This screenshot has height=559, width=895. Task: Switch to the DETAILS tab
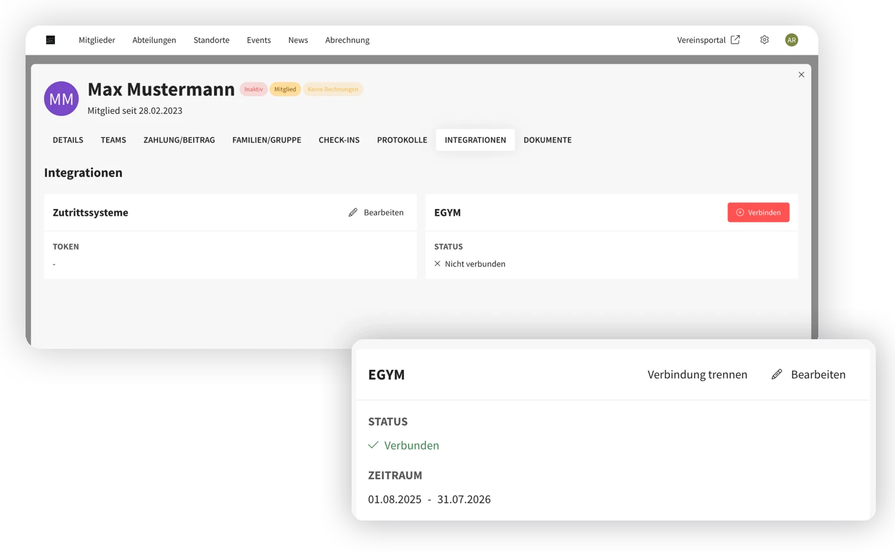pyautogui.click(x=68, y=140)
